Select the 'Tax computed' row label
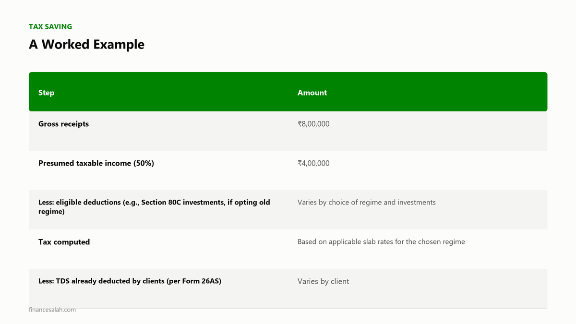 tap(64, 242)
